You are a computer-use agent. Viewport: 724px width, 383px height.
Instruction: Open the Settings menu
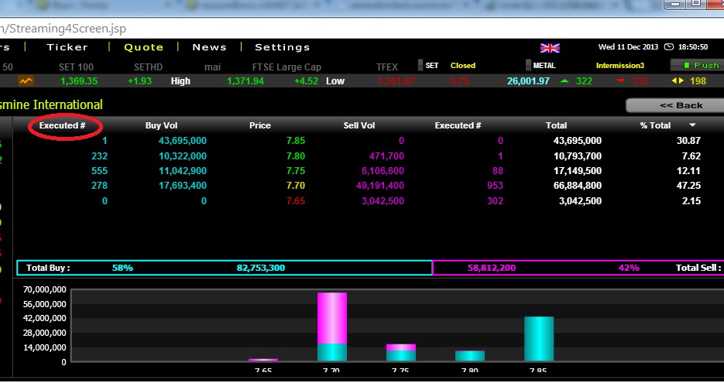[282, 47]
